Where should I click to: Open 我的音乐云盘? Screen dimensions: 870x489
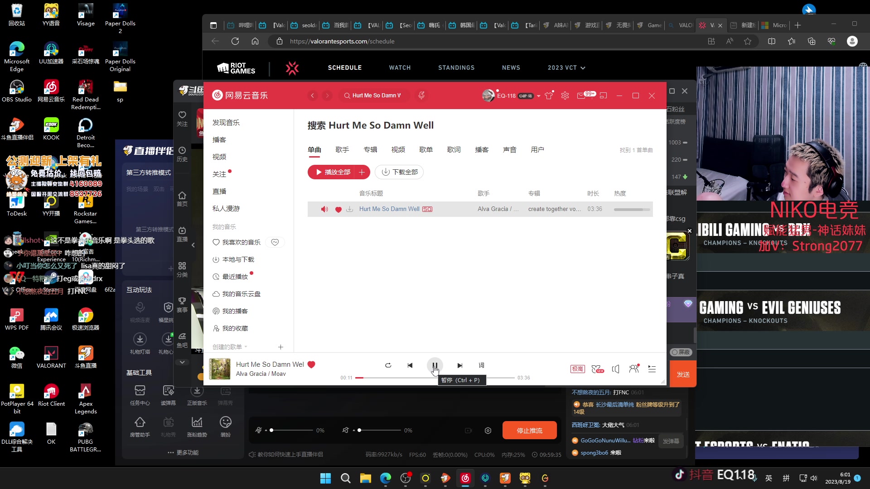241,294
